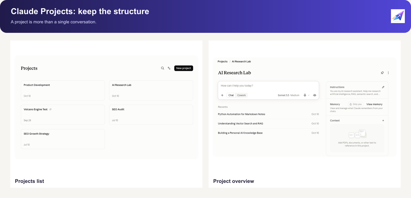This screenshot has width=411, height=198.
Task: Open the AI Research Lab project card
Action: (151, 90)
